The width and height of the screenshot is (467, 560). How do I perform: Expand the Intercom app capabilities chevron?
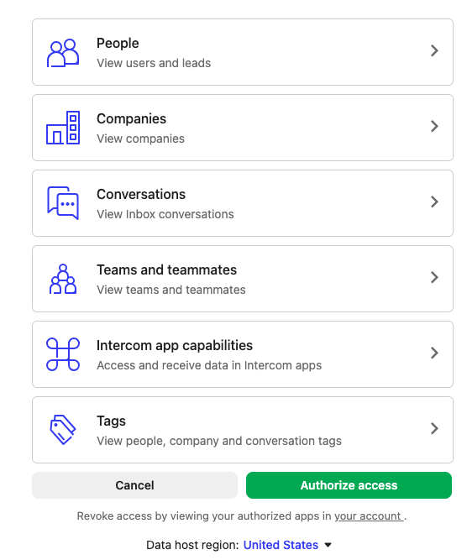click(x=434, y=353)
